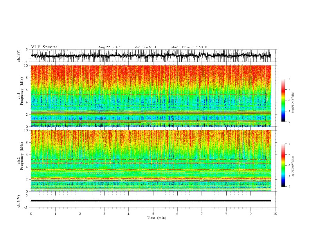Select the "start UT = 17:50:0" text

[189, 47]
